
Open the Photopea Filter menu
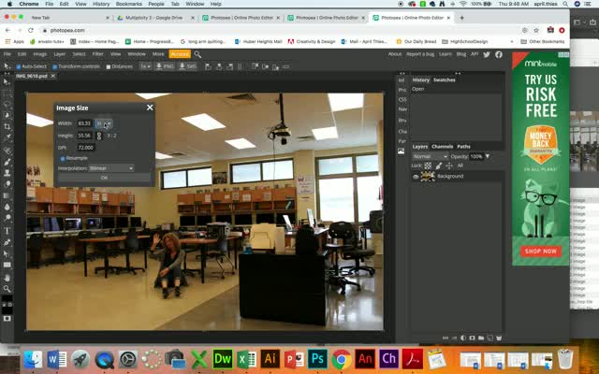point(97,54)
